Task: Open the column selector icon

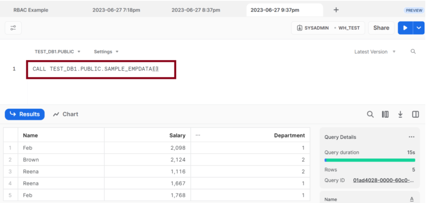Action: coord(385,114)
